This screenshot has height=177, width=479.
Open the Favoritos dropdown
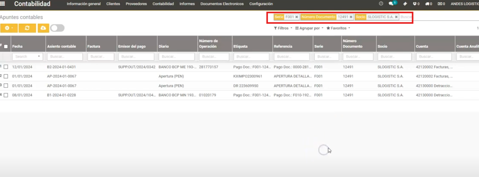pos(338,28)
